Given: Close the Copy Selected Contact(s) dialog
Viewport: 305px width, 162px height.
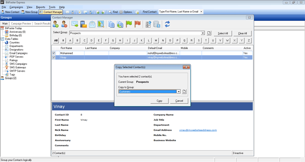Looking at the screenshot, I should 186,67.
